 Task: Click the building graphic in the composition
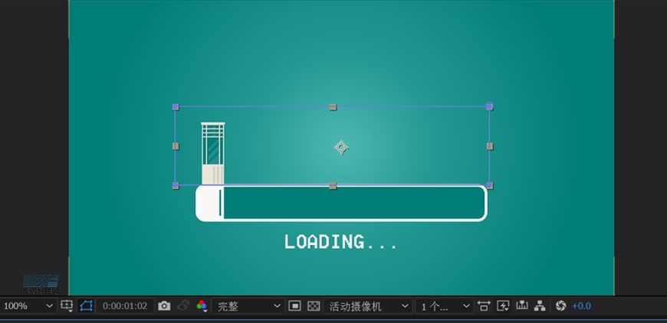[x=212, y=154]
